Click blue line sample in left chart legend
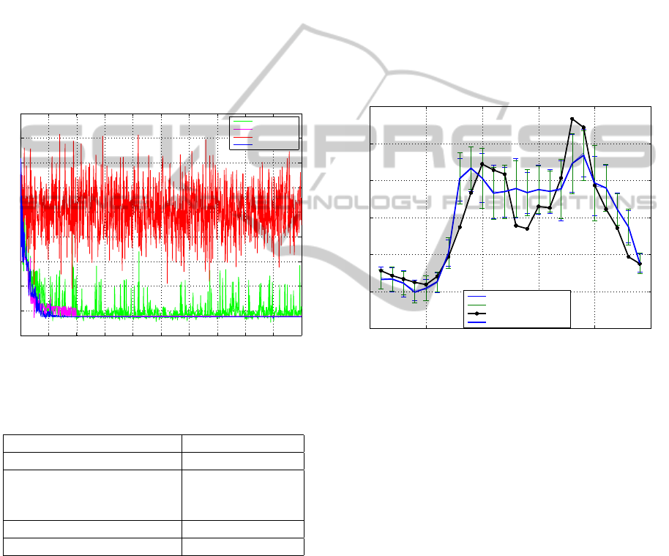Screen dimensions: 669x556 (243, 145)
